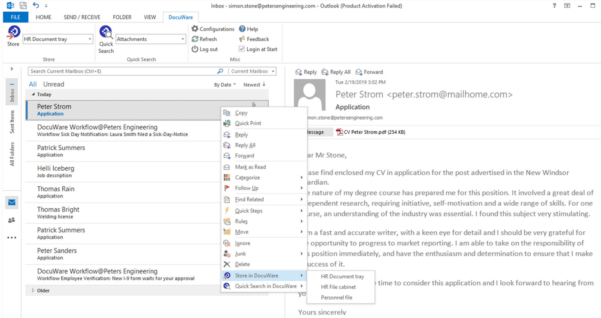Open Junk submenu in context menu

(x=264, y=254)
